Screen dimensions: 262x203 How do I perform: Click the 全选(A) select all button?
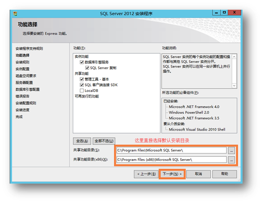(x=82, y=141)
